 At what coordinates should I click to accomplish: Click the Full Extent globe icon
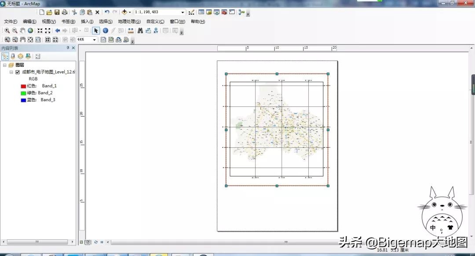[30, 31]
